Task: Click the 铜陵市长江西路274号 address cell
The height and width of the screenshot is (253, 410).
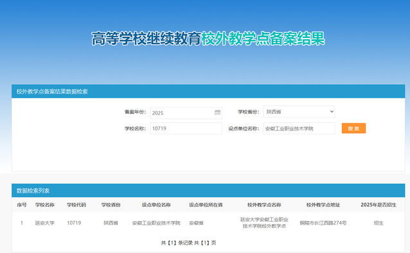Action: pyautogui.click(x=323, y=223)
